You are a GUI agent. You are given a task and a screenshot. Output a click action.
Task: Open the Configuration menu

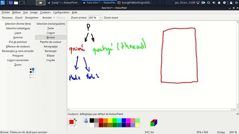tap(61, 12)
